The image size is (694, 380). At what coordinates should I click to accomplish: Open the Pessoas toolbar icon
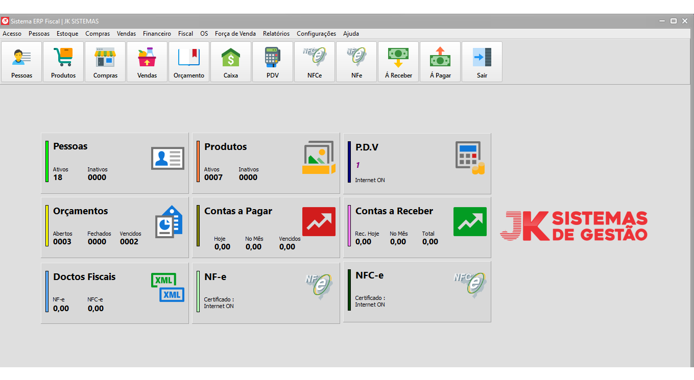coord(21,62)
